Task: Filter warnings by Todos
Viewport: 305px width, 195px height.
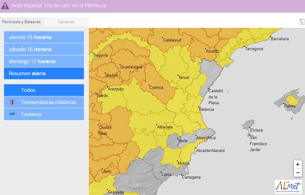Action: [x=44, y=90]
